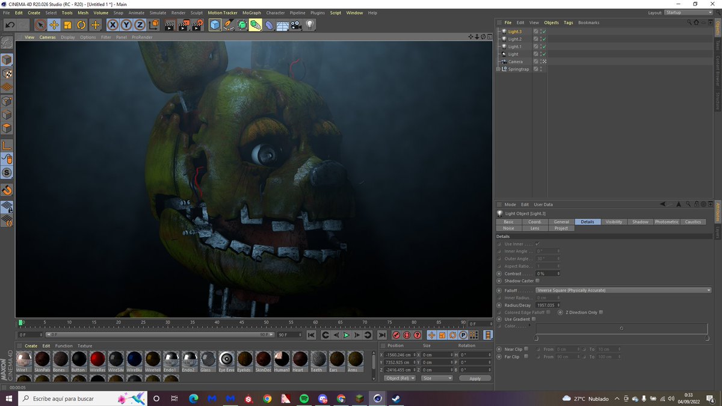Enable the Shadow Caster checkbox
The width and height of the screenshot is (722, 406).
point(537,281)
